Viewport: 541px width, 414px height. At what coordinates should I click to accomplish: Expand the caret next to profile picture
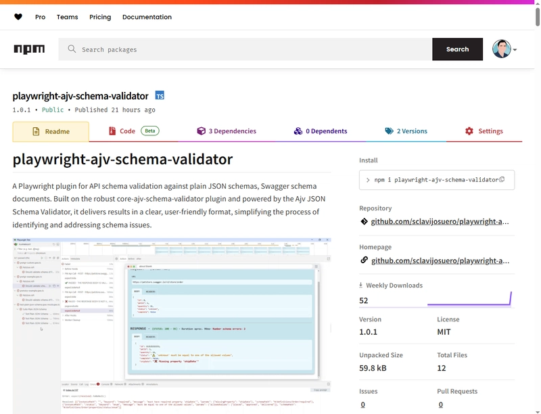515,49
